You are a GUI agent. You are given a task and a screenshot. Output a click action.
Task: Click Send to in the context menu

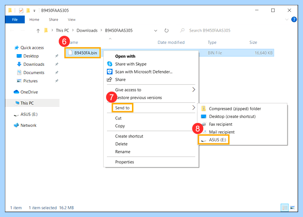122,108
